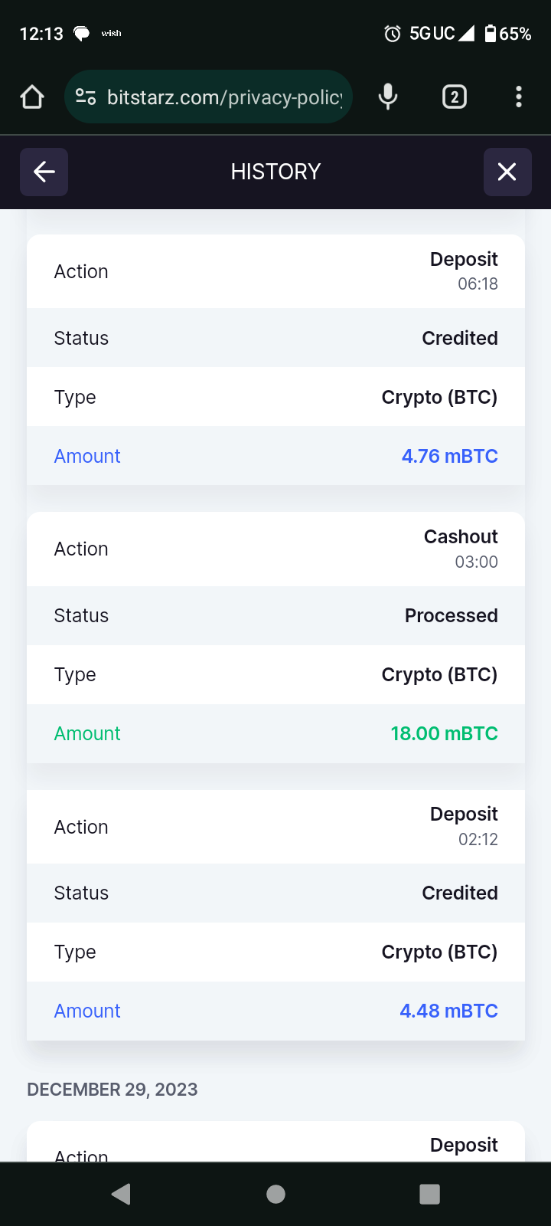Open site info icon in address bar

86,97
